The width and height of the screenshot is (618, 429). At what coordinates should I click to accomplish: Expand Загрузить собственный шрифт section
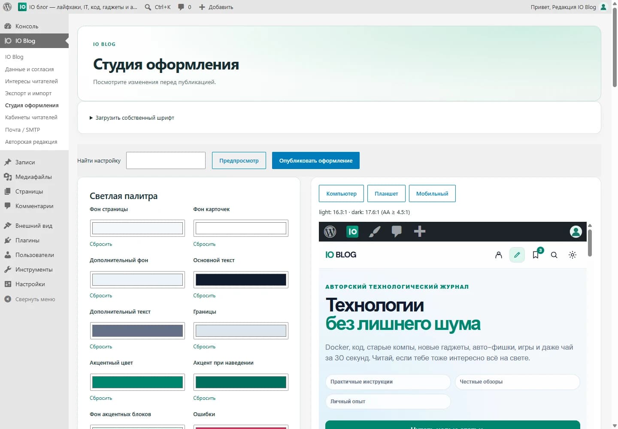tap(131, 118)
